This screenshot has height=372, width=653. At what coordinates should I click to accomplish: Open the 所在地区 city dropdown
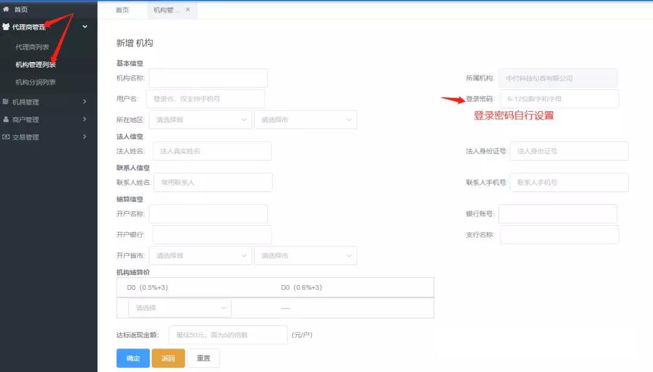305,120
